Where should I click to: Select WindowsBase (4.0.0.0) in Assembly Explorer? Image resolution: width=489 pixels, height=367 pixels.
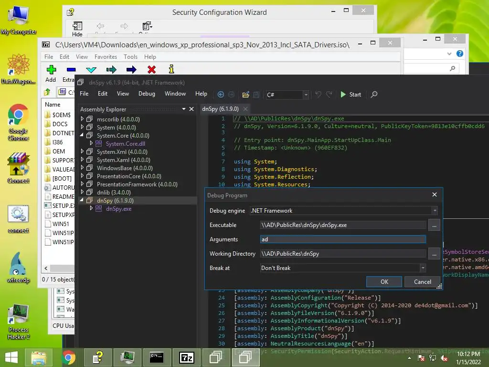coord(125,168)
